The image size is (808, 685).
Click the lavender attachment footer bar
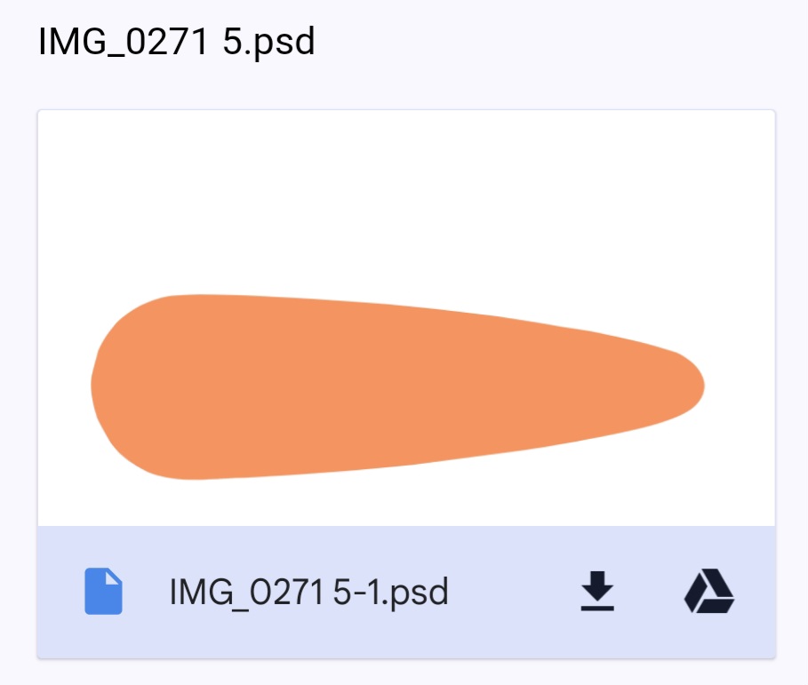click(x=406, y=593)
